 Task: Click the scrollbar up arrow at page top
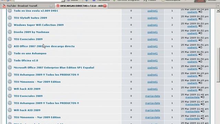[218, 11]
